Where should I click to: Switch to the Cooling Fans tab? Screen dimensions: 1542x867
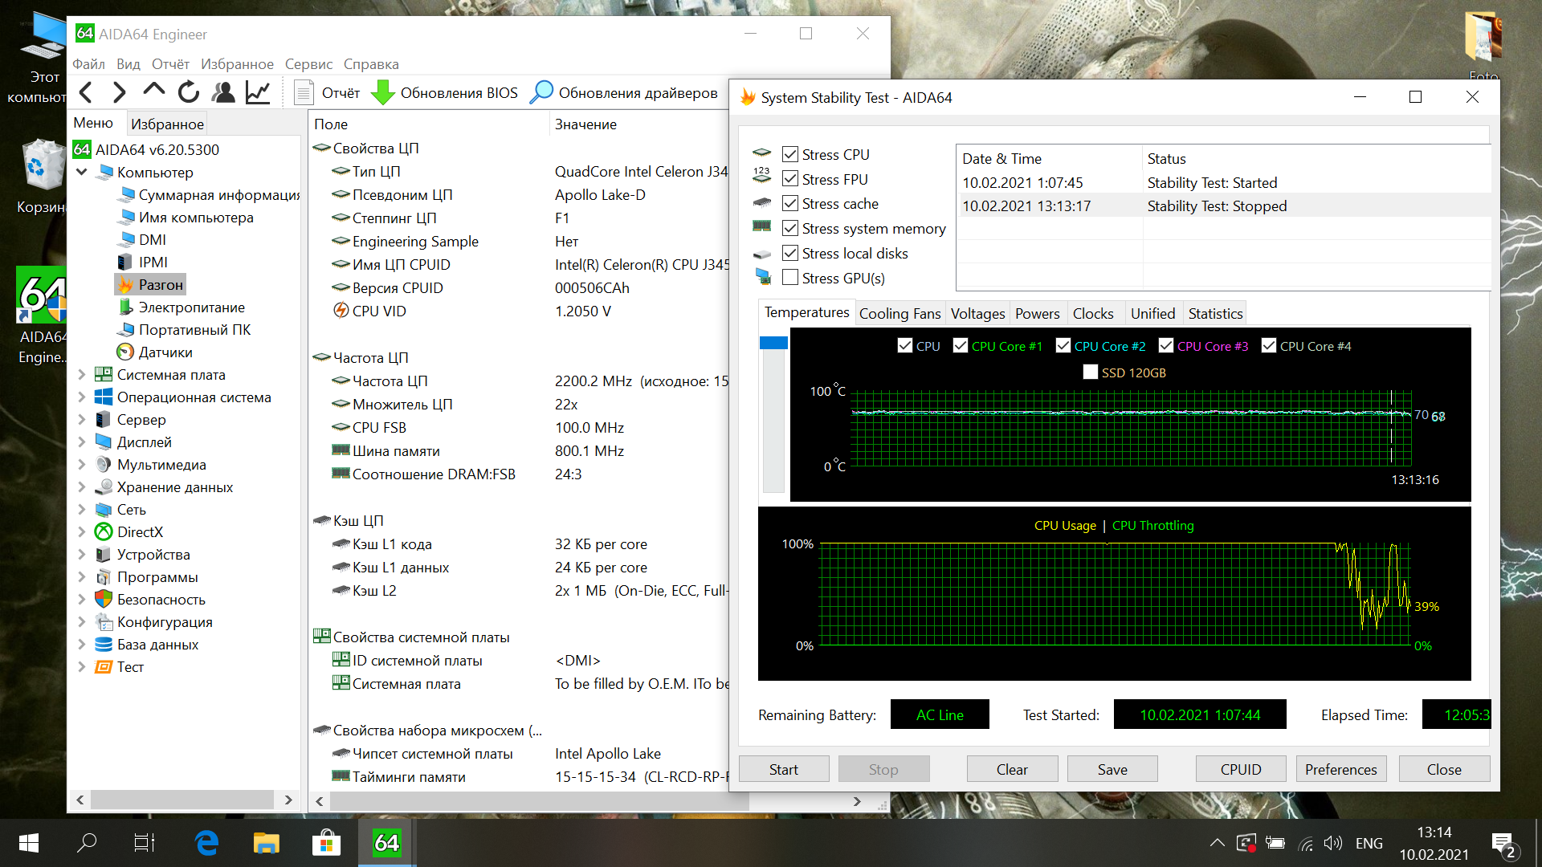point(899,313)
